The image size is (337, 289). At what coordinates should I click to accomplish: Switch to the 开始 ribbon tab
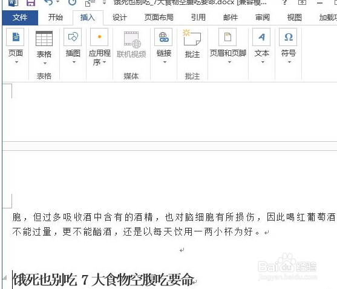tap(56, 18)
